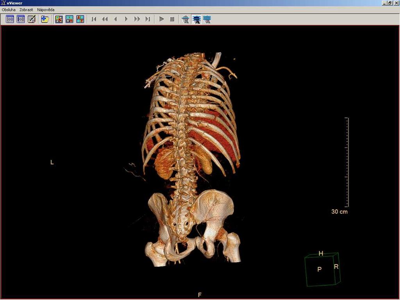
Task: Step back one image
Action: tap(115, 19)
